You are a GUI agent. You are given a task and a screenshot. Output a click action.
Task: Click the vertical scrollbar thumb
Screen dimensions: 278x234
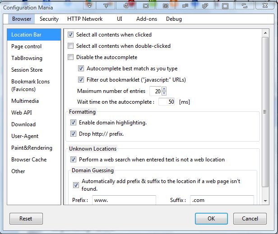(265, 112)
